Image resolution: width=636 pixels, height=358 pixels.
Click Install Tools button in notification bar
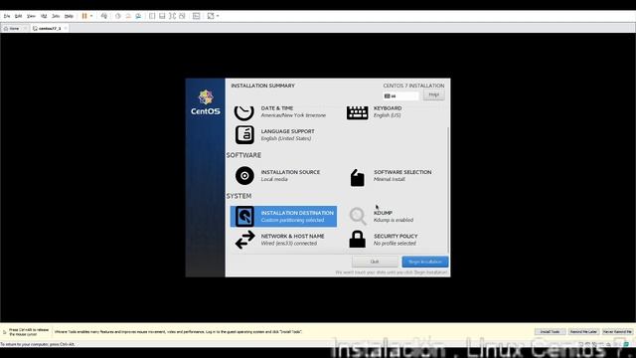point(550,332)
